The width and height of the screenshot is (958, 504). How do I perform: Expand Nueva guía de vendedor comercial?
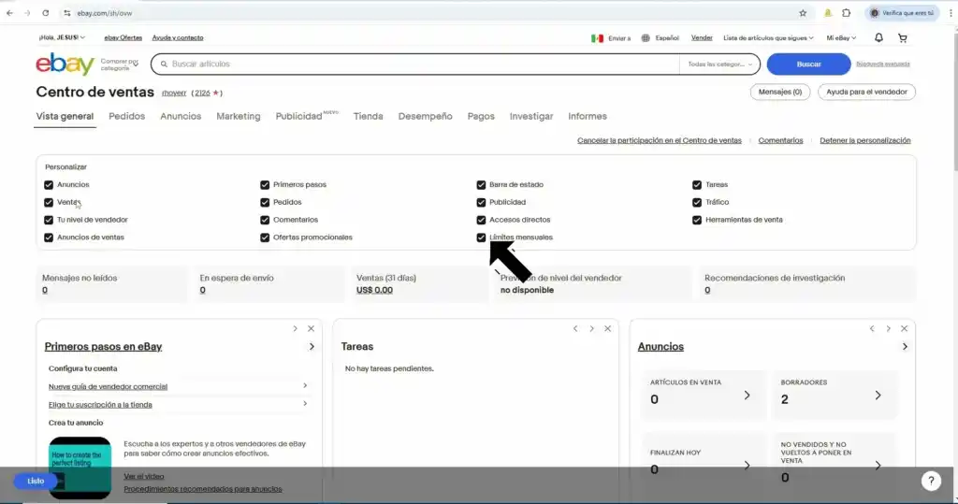[x=305, y=385]
